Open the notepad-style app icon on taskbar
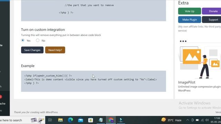The image size is (221, 124). (x=100, y=120)
